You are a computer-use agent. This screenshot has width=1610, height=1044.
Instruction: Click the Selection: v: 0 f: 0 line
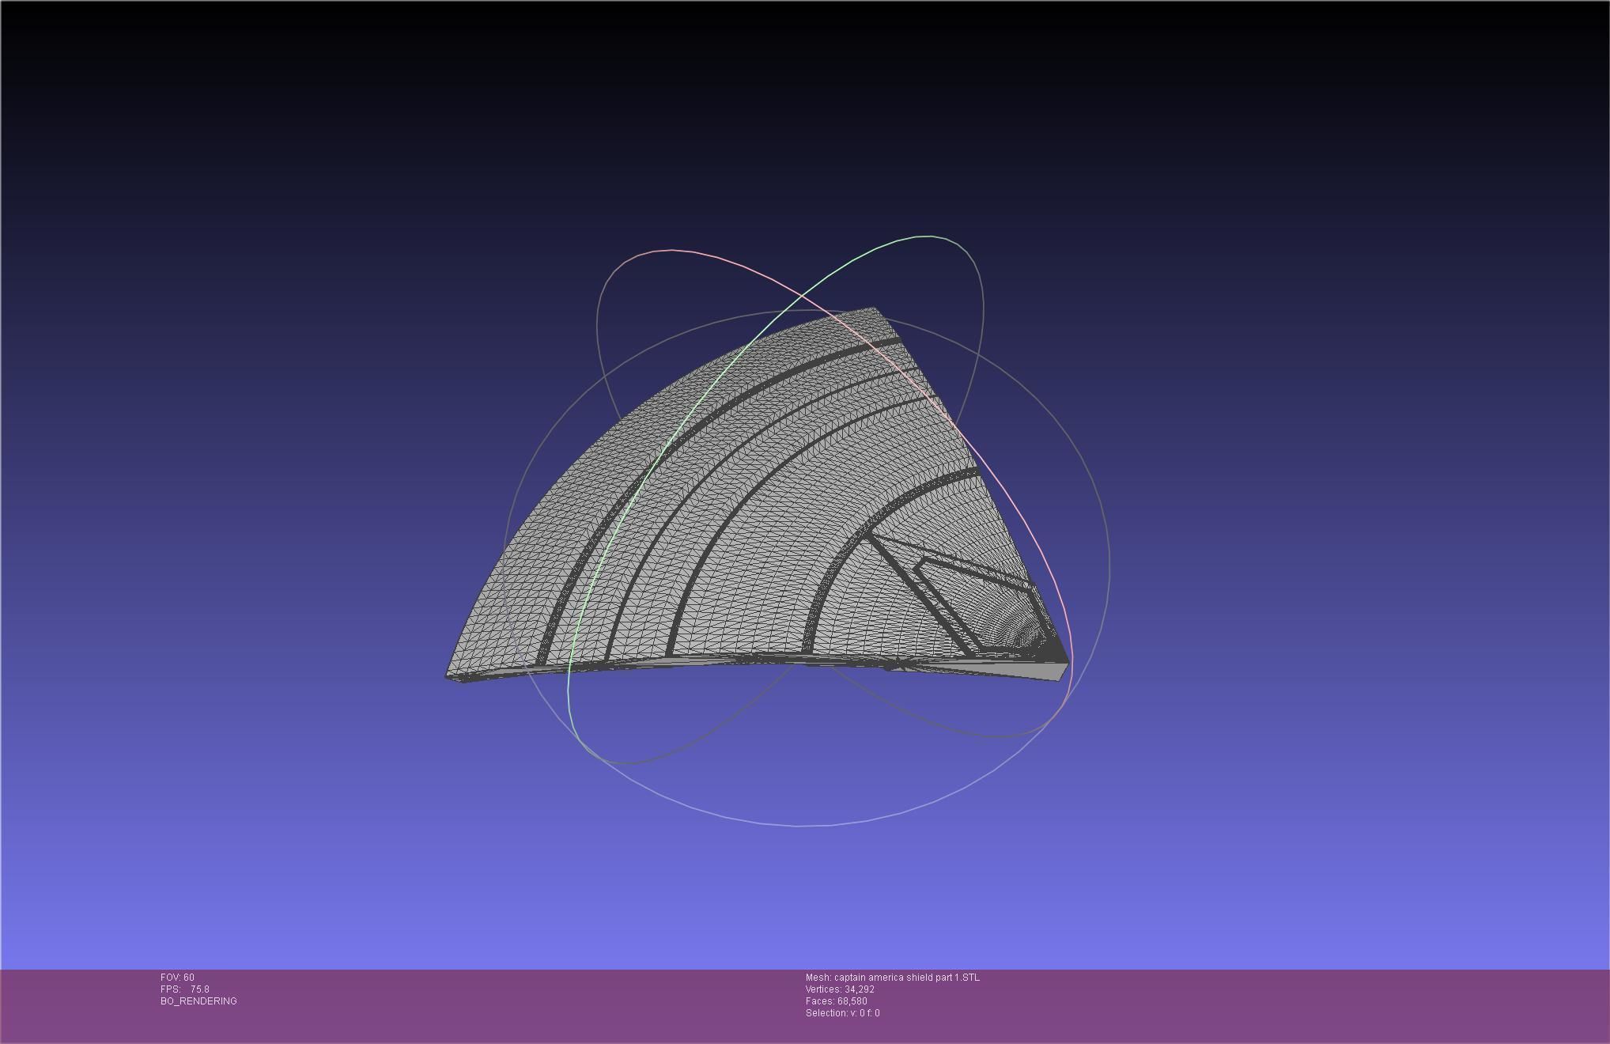843,1013
